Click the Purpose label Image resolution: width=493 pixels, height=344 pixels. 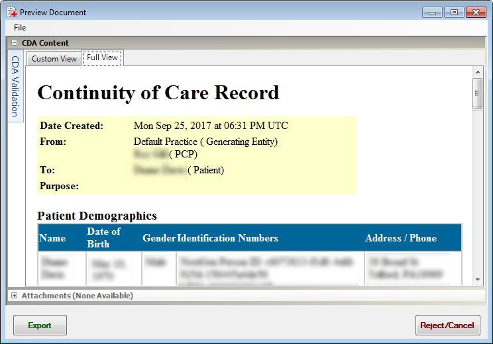[x=59, y=186]
